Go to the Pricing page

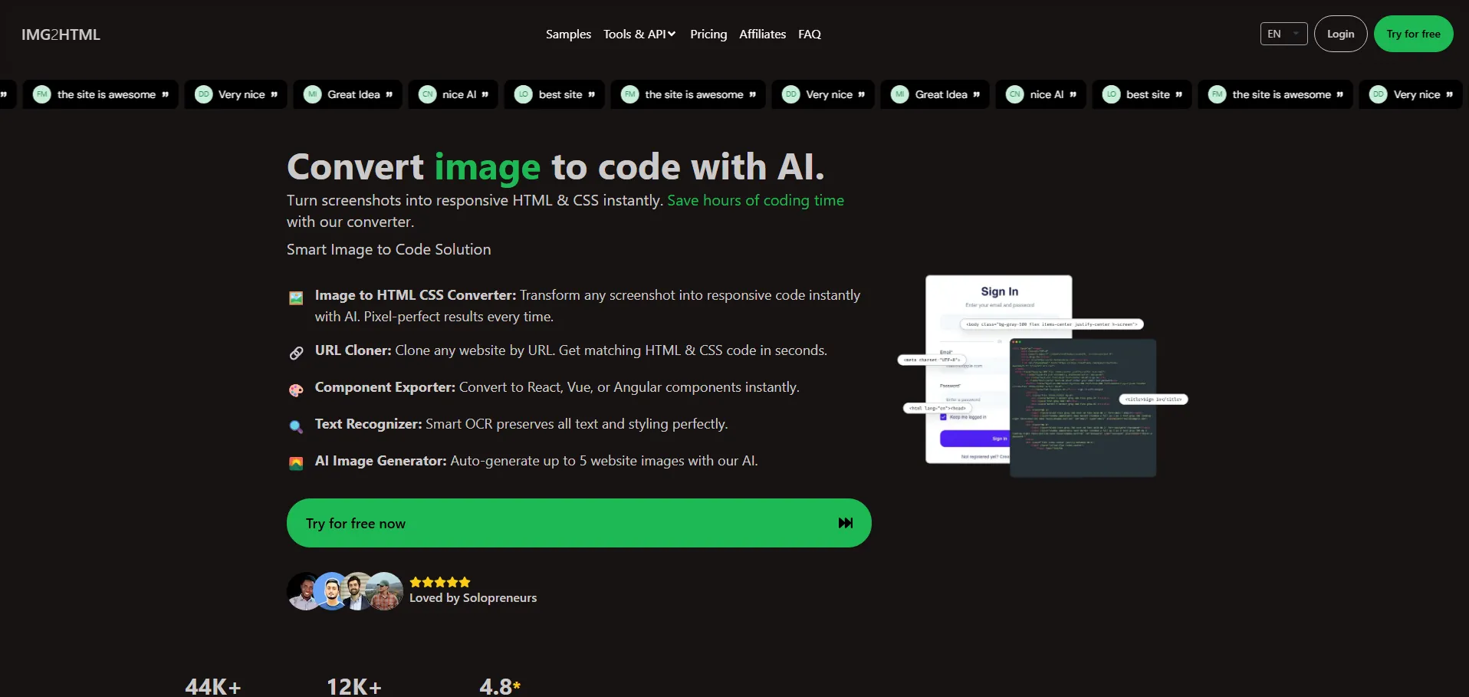click(708, 35)
